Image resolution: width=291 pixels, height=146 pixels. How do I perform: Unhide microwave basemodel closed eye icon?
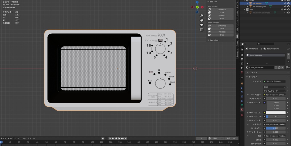pos(285,12)
